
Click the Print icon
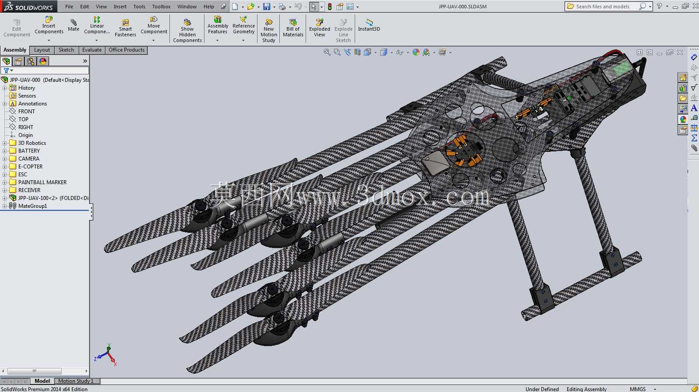point(282,7)
